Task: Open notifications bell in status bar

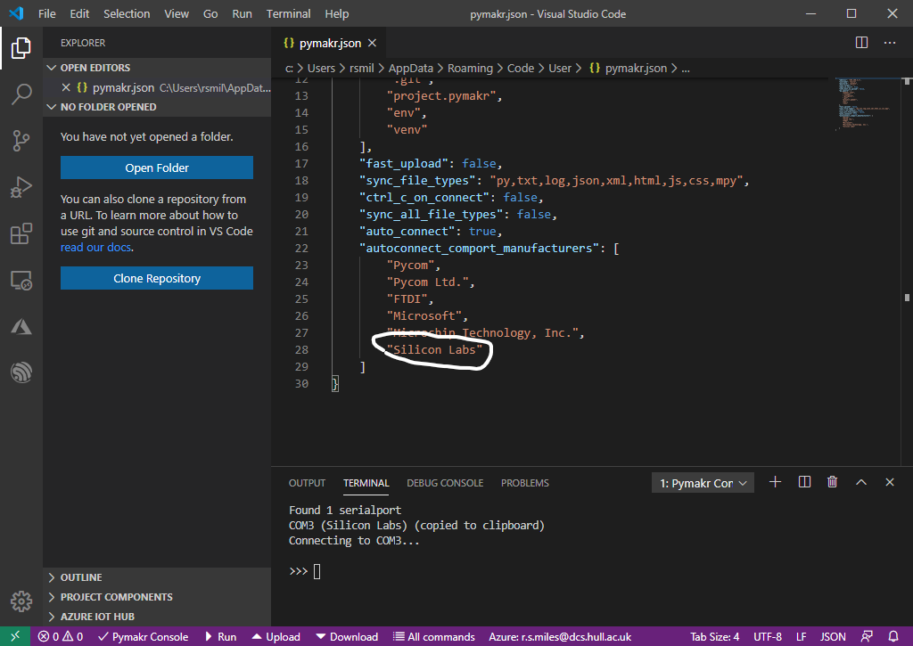Action: [x=892, y=637]
